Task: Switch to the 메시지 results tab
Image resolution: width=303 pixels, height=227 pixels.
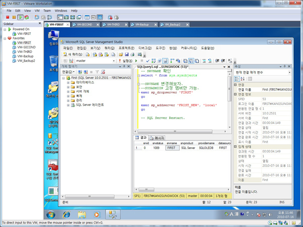Action: pos(157,138)
